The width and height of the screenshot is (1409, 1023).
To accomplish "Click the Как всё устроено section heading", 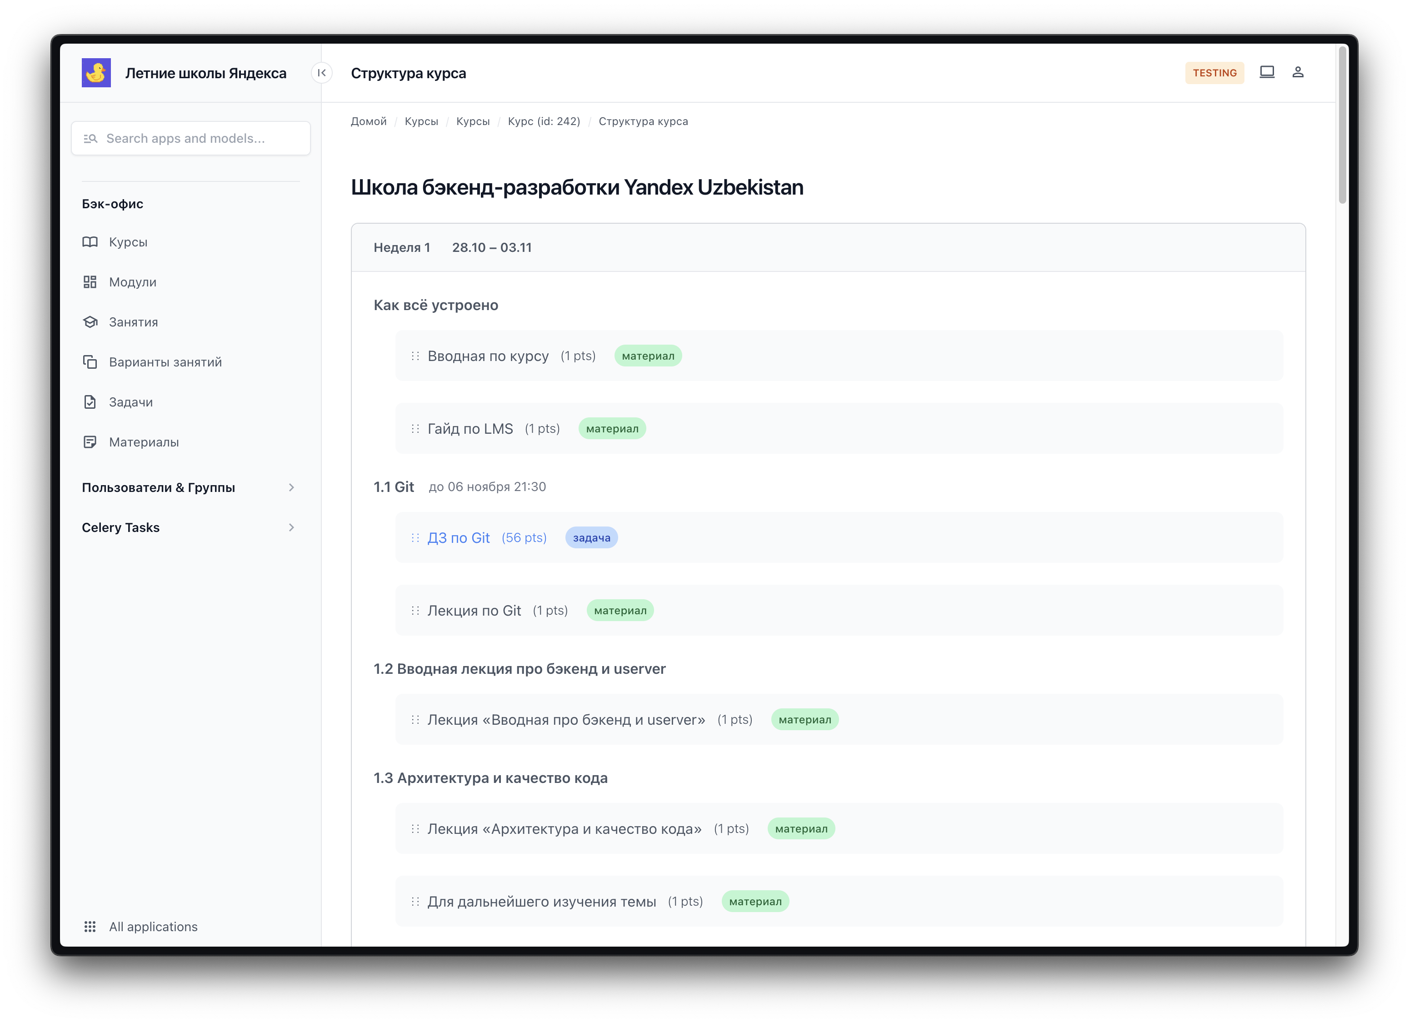I will pyautogui.click(x=436, y=305).
